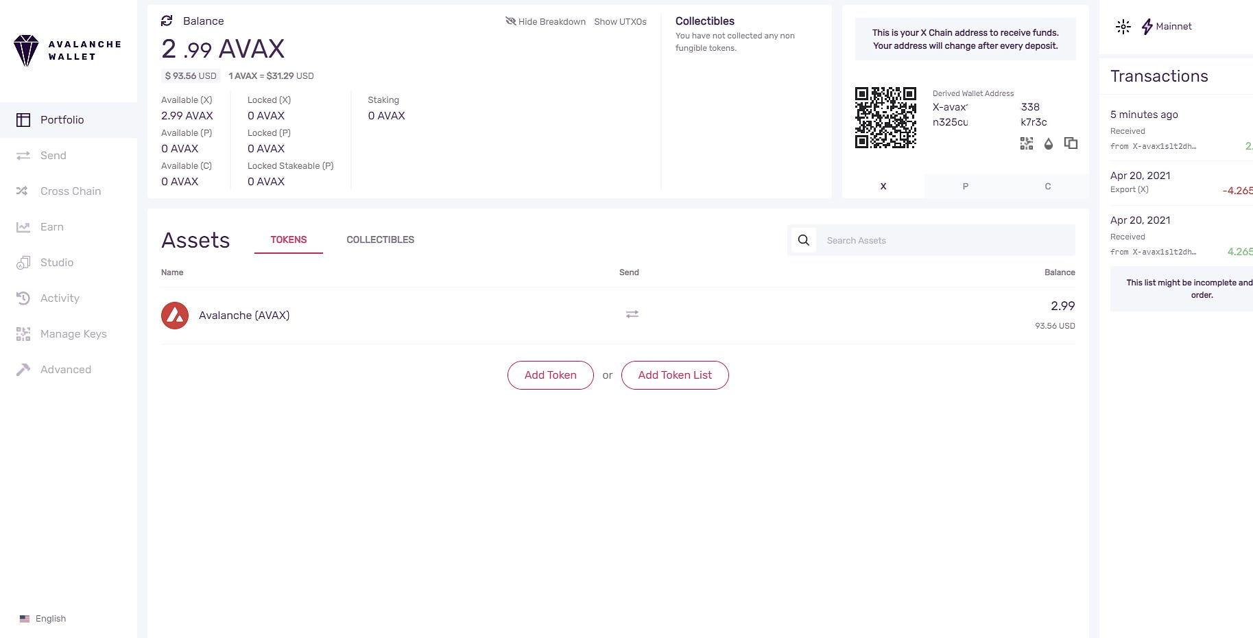Click the send arrows for Avalanche (AVAX)
Image resolution: width=1253 pixels, height=638 pixels.
[632, 314]
